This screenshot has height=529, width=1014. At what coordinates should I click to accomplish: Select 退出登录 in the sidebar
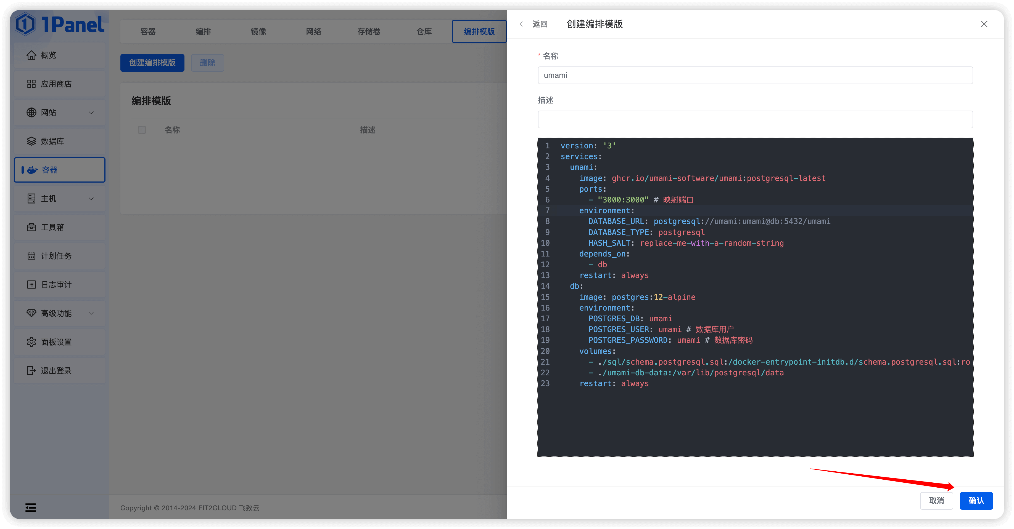coord(60,371)
